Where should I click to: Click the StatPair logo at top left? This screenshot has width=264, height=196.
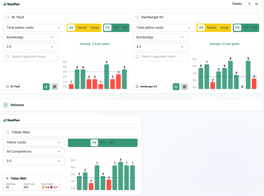tap(11, 4)
